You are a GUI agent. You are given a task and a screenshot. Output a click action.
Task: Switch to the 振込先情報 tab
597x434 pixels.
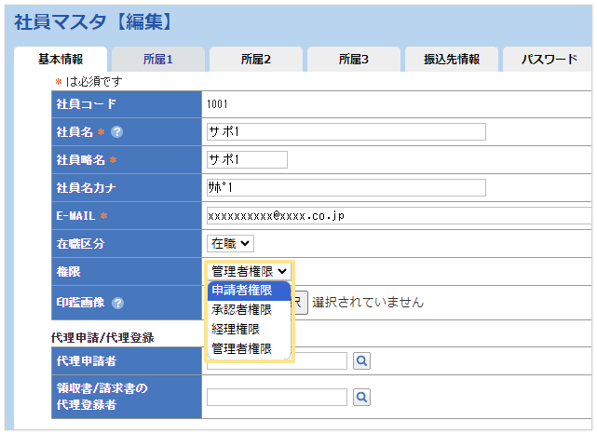(451, 60)
